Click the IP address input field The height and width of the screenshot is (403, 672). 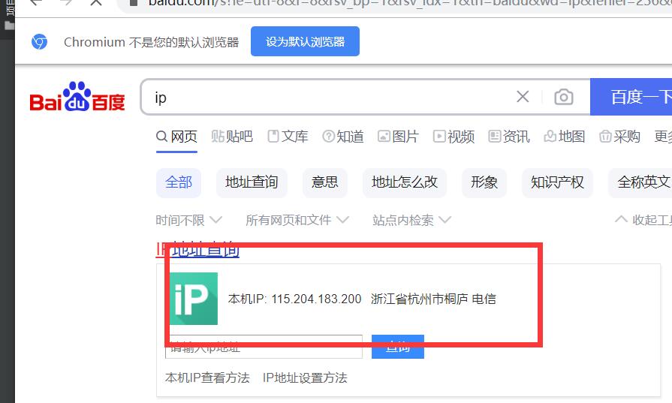tap(264, 347)
